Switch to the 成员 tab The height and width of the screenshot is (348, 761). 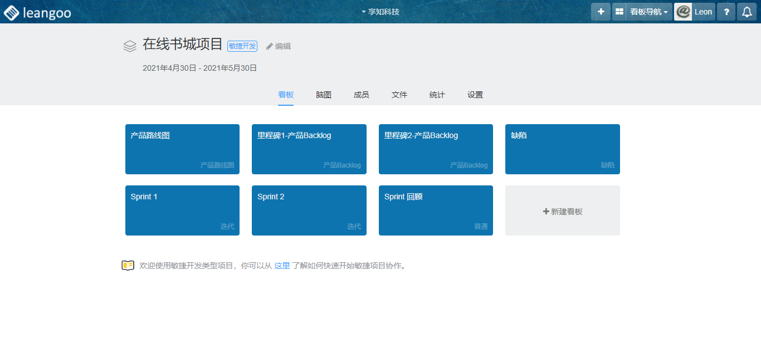(x=362, y=95)
